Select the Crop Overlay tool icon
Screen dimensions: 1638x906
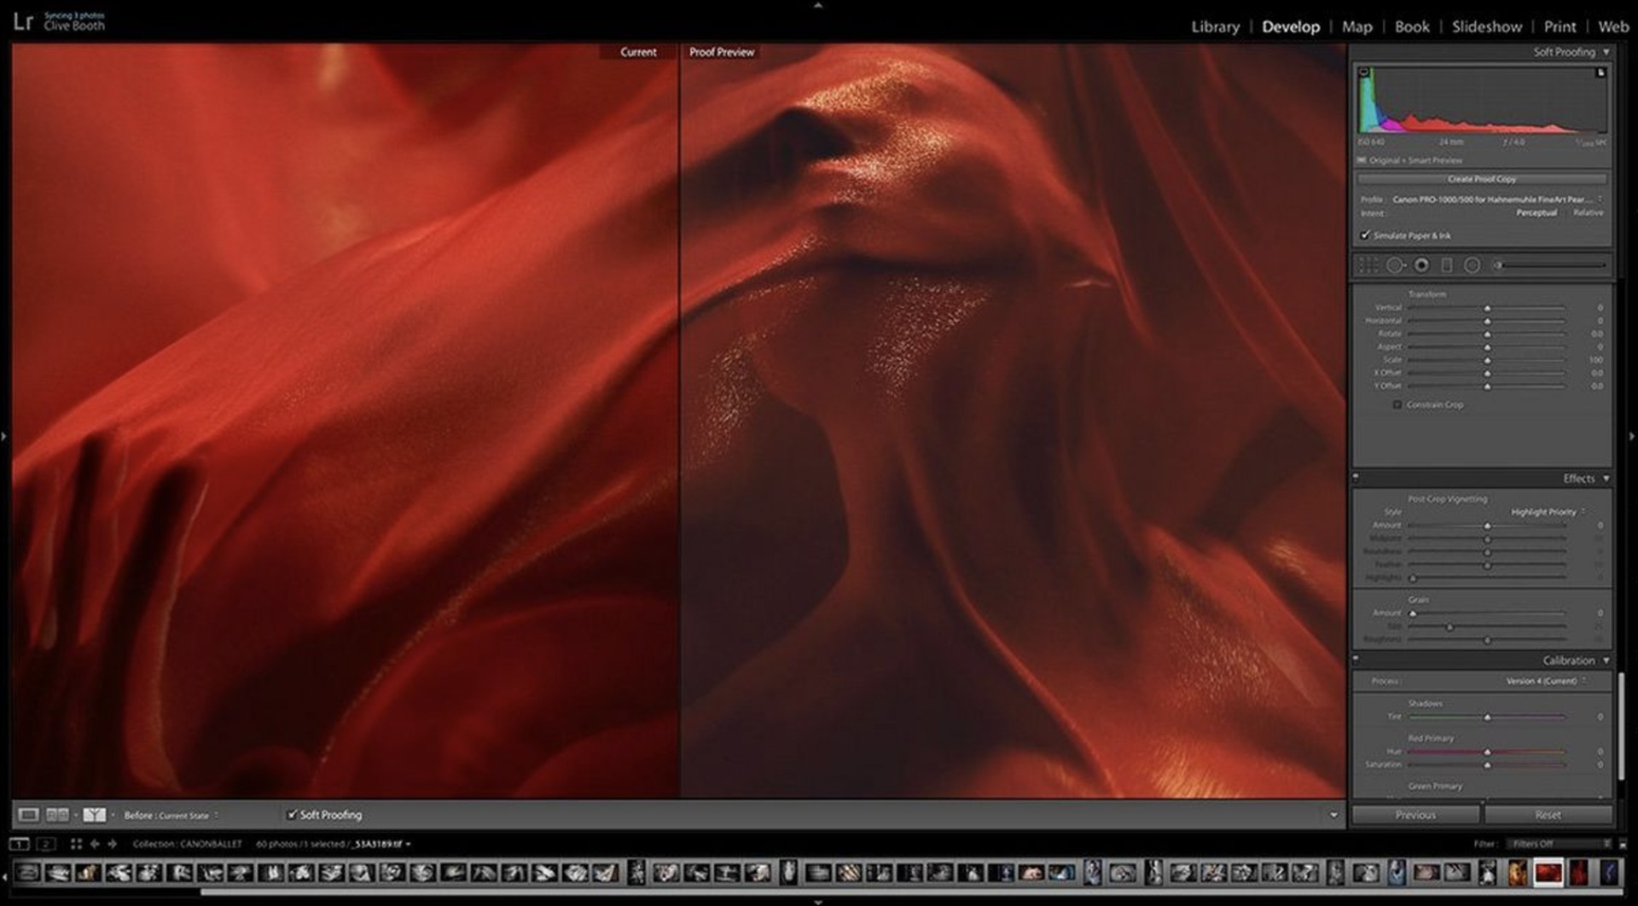click(x=1368, y=266)
